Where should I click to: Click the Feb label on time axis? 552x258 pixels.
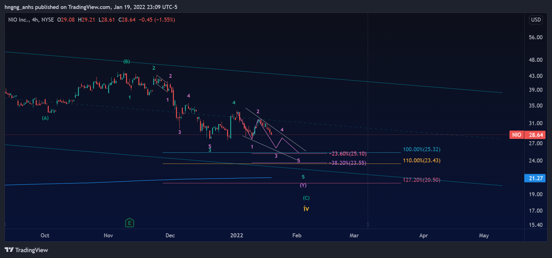pos(297,235)
